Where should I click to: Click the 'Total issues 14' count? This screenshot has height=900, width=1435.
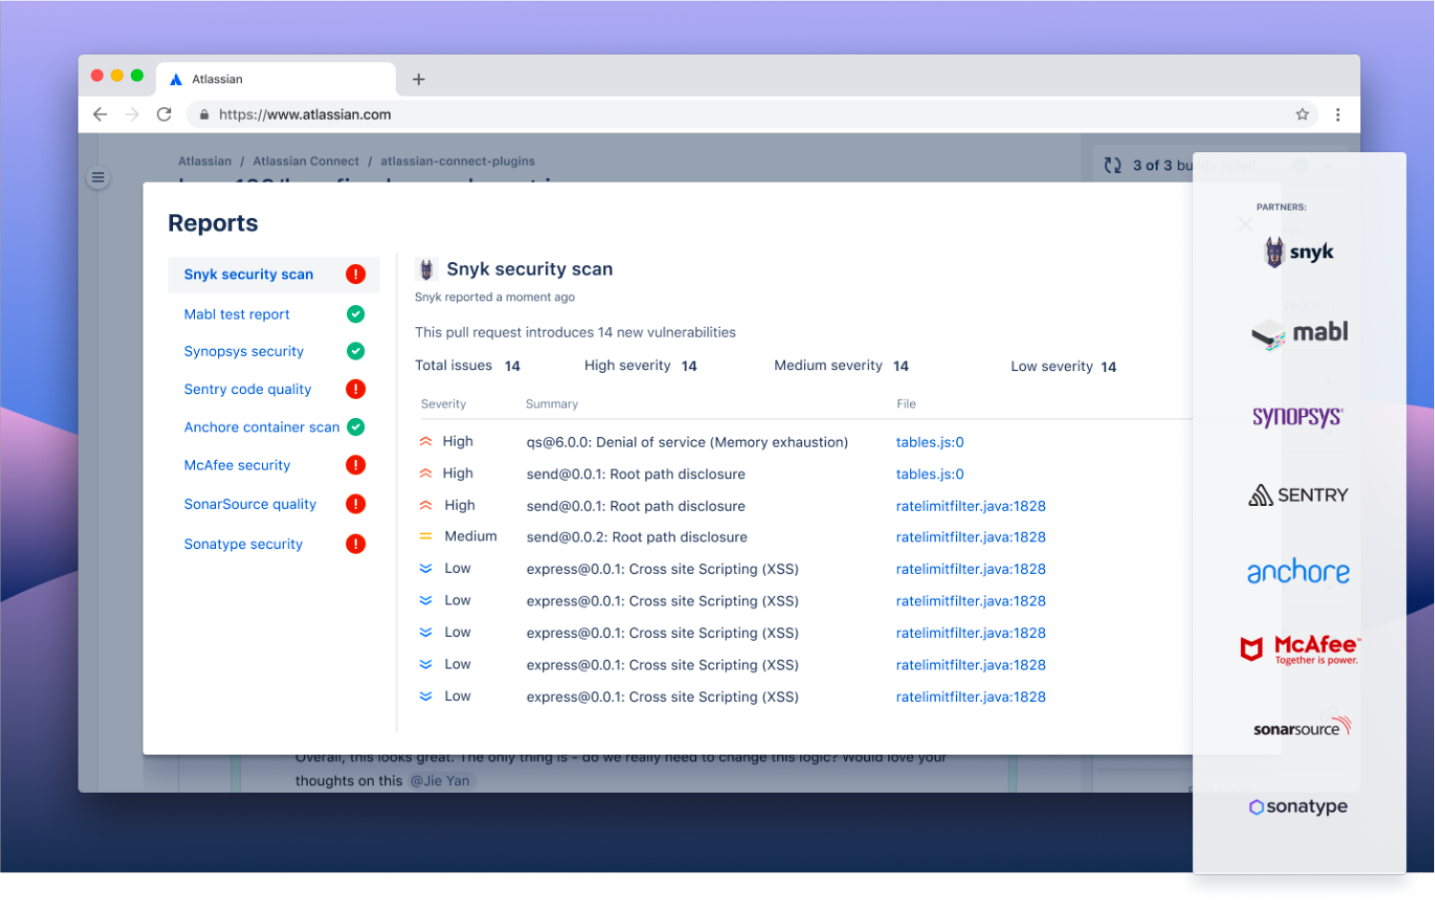[x=467, y=365]
